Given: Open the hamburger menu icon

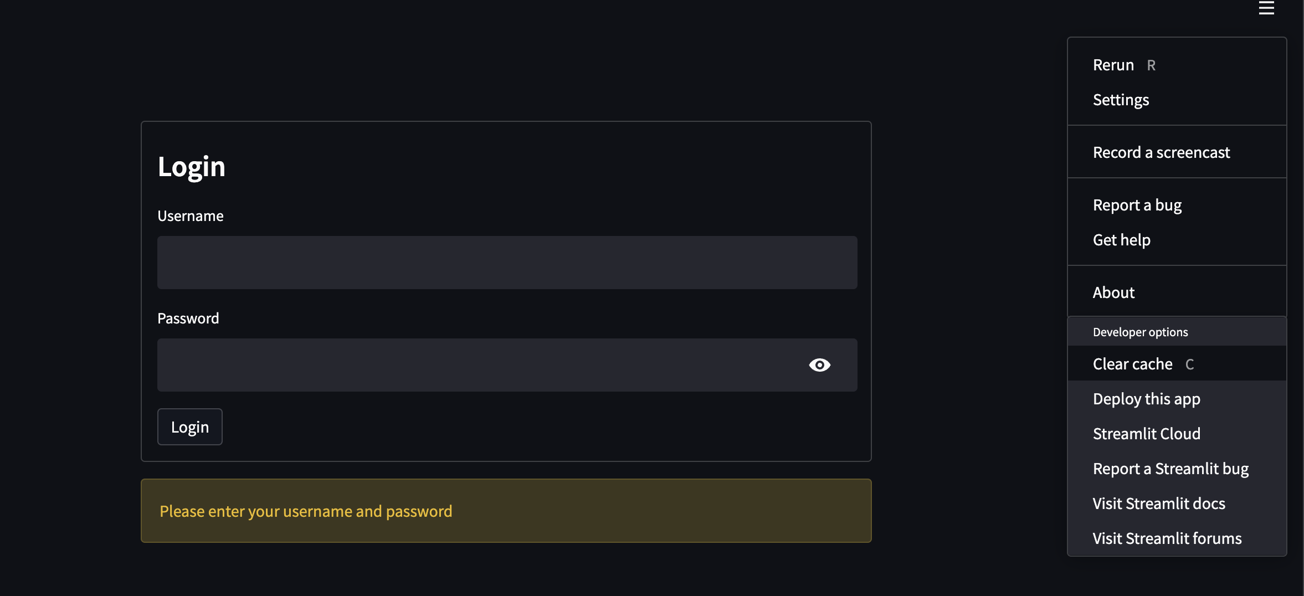Looking at the screenshot, I should click(x=1267, y=8).
